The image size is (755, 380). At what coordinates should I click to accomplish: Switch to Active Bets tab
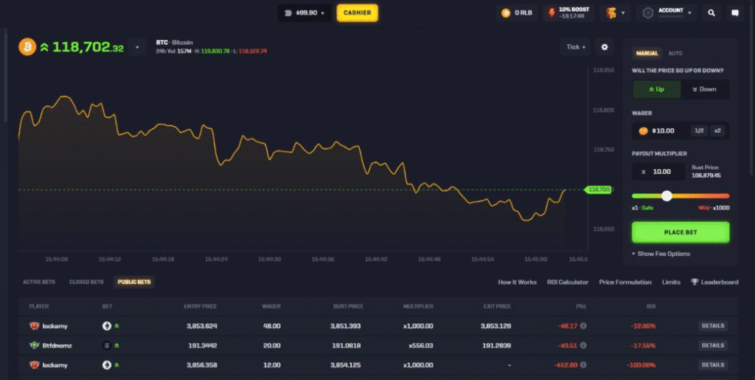[x=41, y=282]
